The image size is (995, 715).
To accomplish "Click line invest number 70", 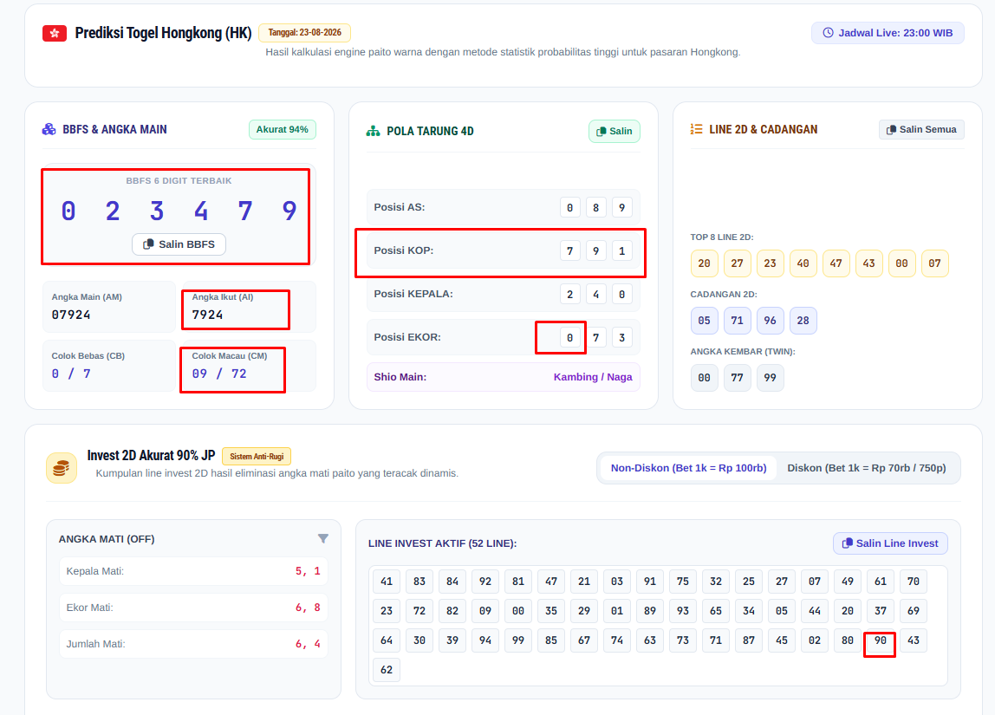I will (914, 582).
